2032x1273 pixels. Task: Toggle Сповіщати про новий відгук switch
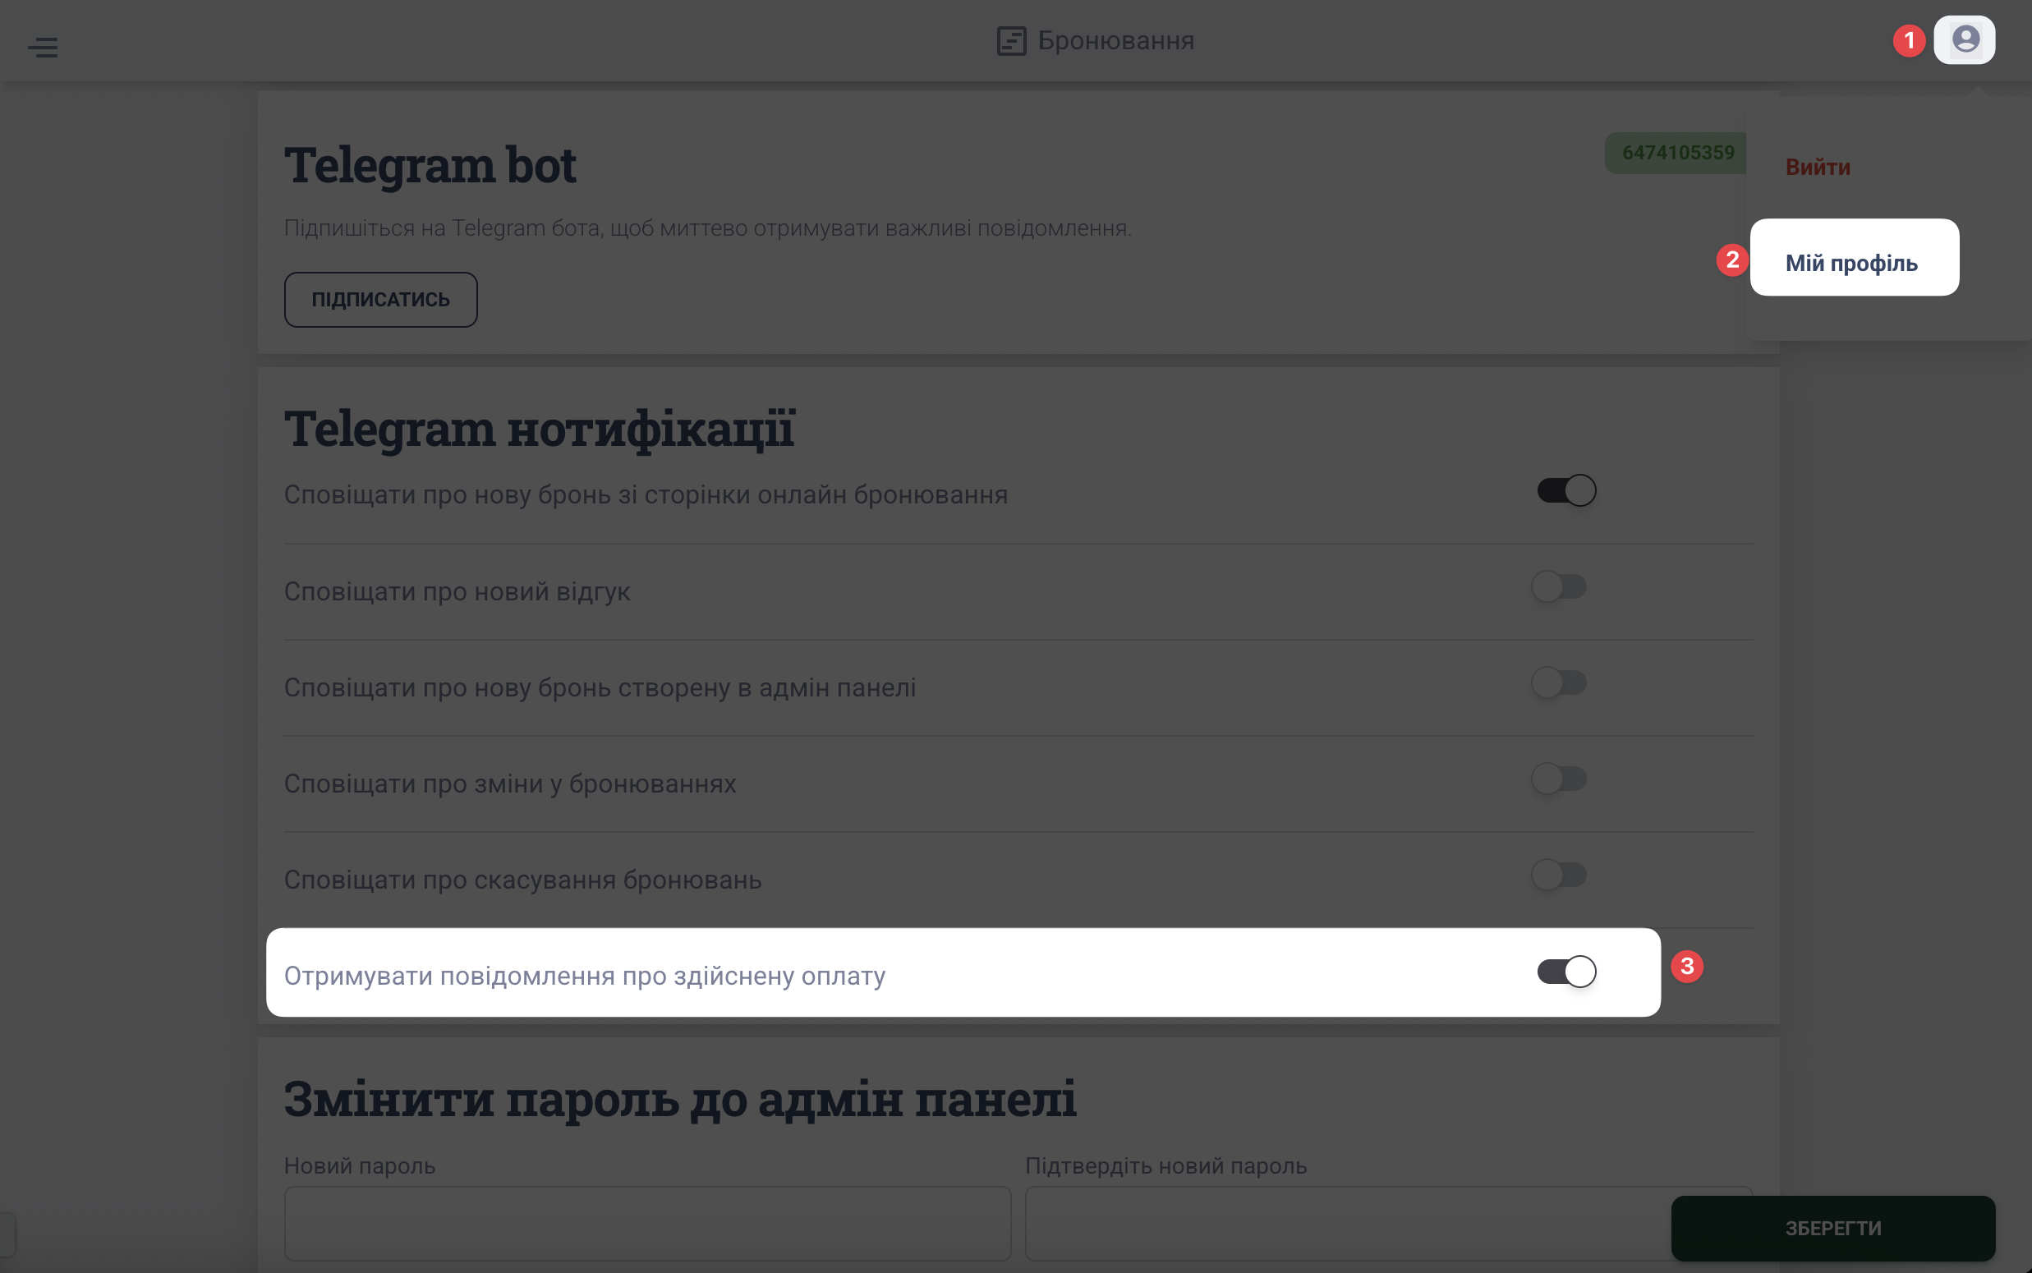pos(1559,586)
